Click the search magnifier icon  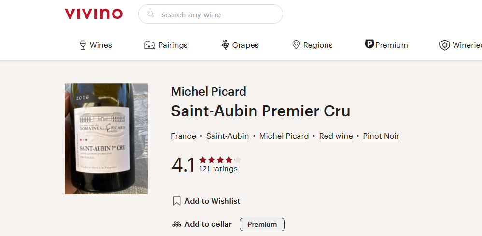point(150,14)
